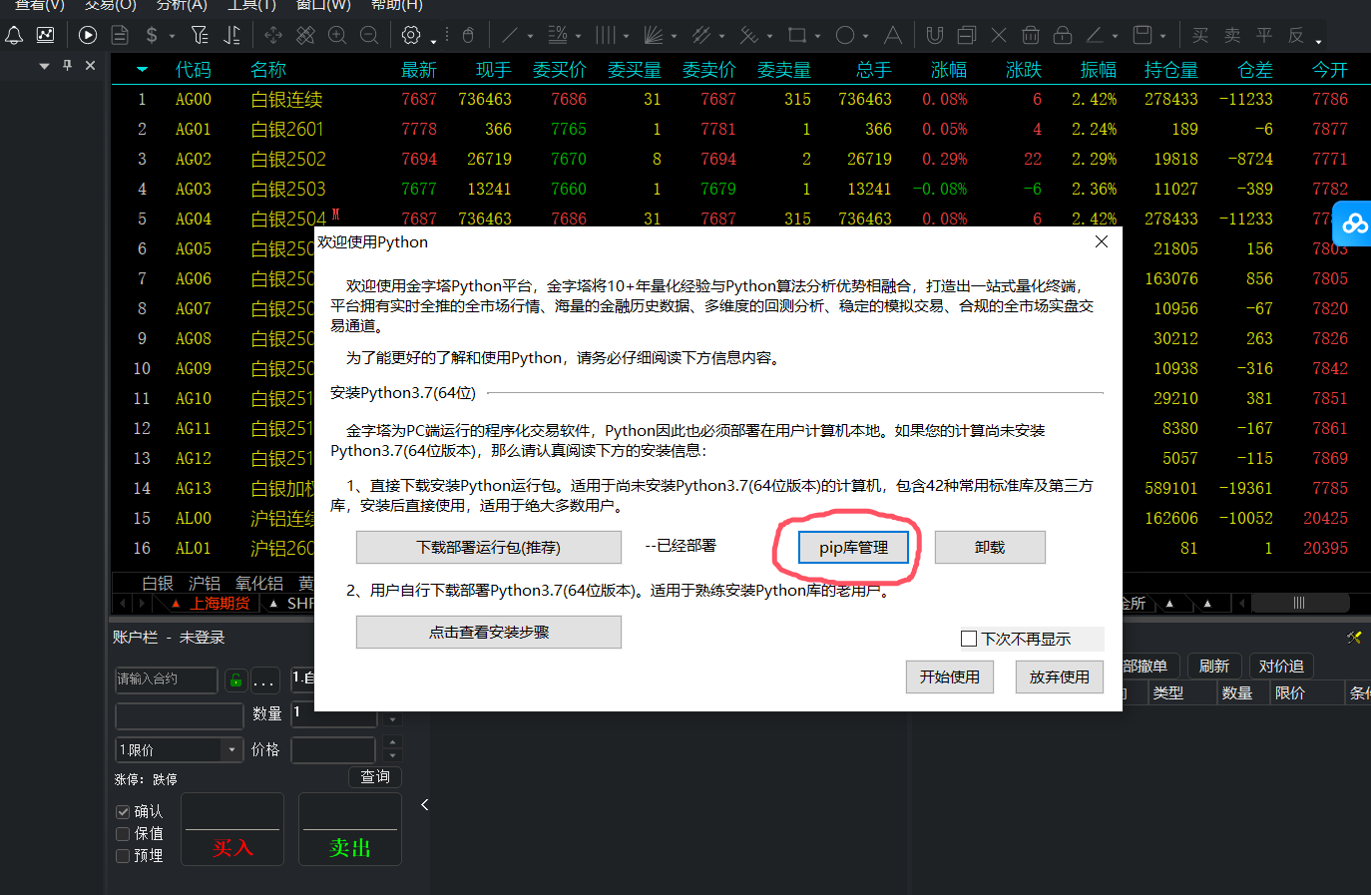Toggle the magnet snap icon
This screenshot has height=895, width=1371.
tap(935, 35)
